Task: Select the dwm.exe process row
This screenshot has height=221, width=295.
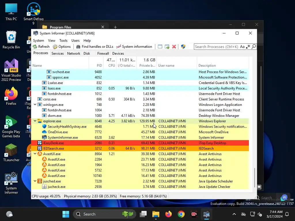Action: click(x=140, y=116)
